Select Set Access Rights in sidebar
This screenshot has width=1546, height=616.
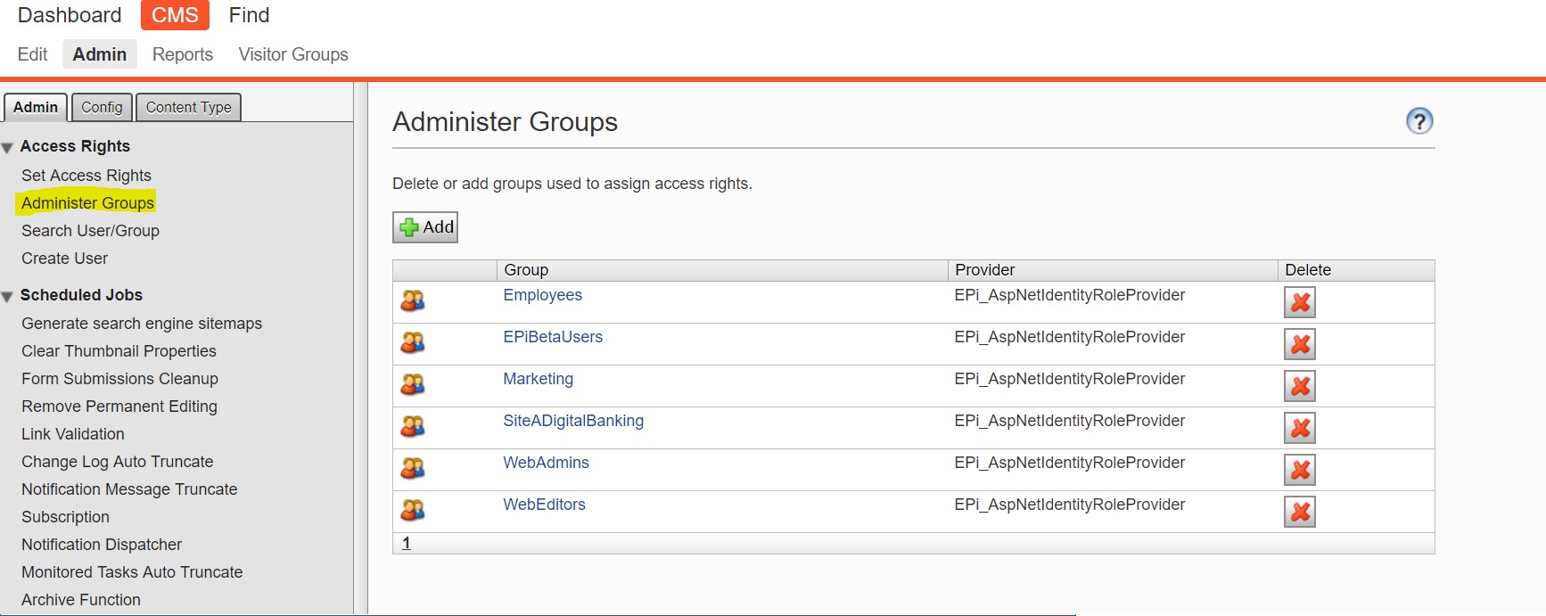(x=86, y=176)
